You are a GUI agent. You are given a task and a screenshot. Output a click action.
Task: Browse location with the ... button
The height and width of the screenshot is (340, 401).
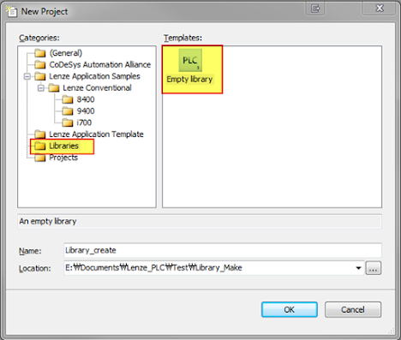coord(374,268)
